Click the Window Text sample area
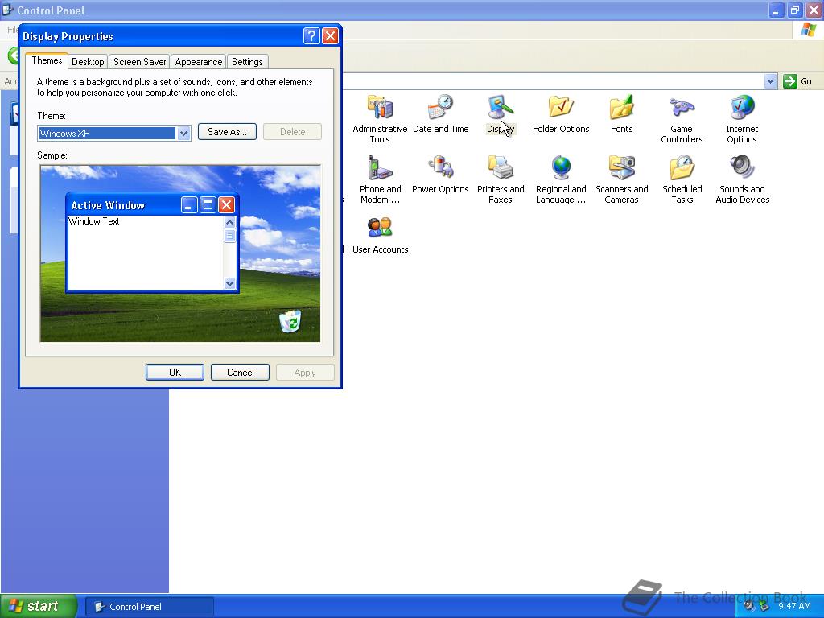 145,252
